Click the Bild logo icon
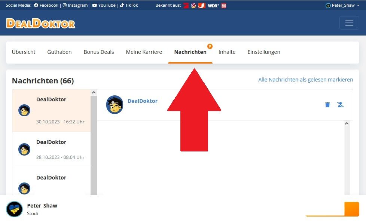Image resolution: width=366 pixels, height=221 pixels. tap(224, 6)
